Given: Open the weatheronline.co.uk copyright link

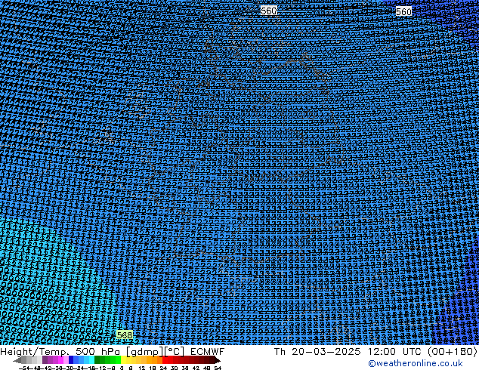Looking at the screenshot, I should 416,363.
